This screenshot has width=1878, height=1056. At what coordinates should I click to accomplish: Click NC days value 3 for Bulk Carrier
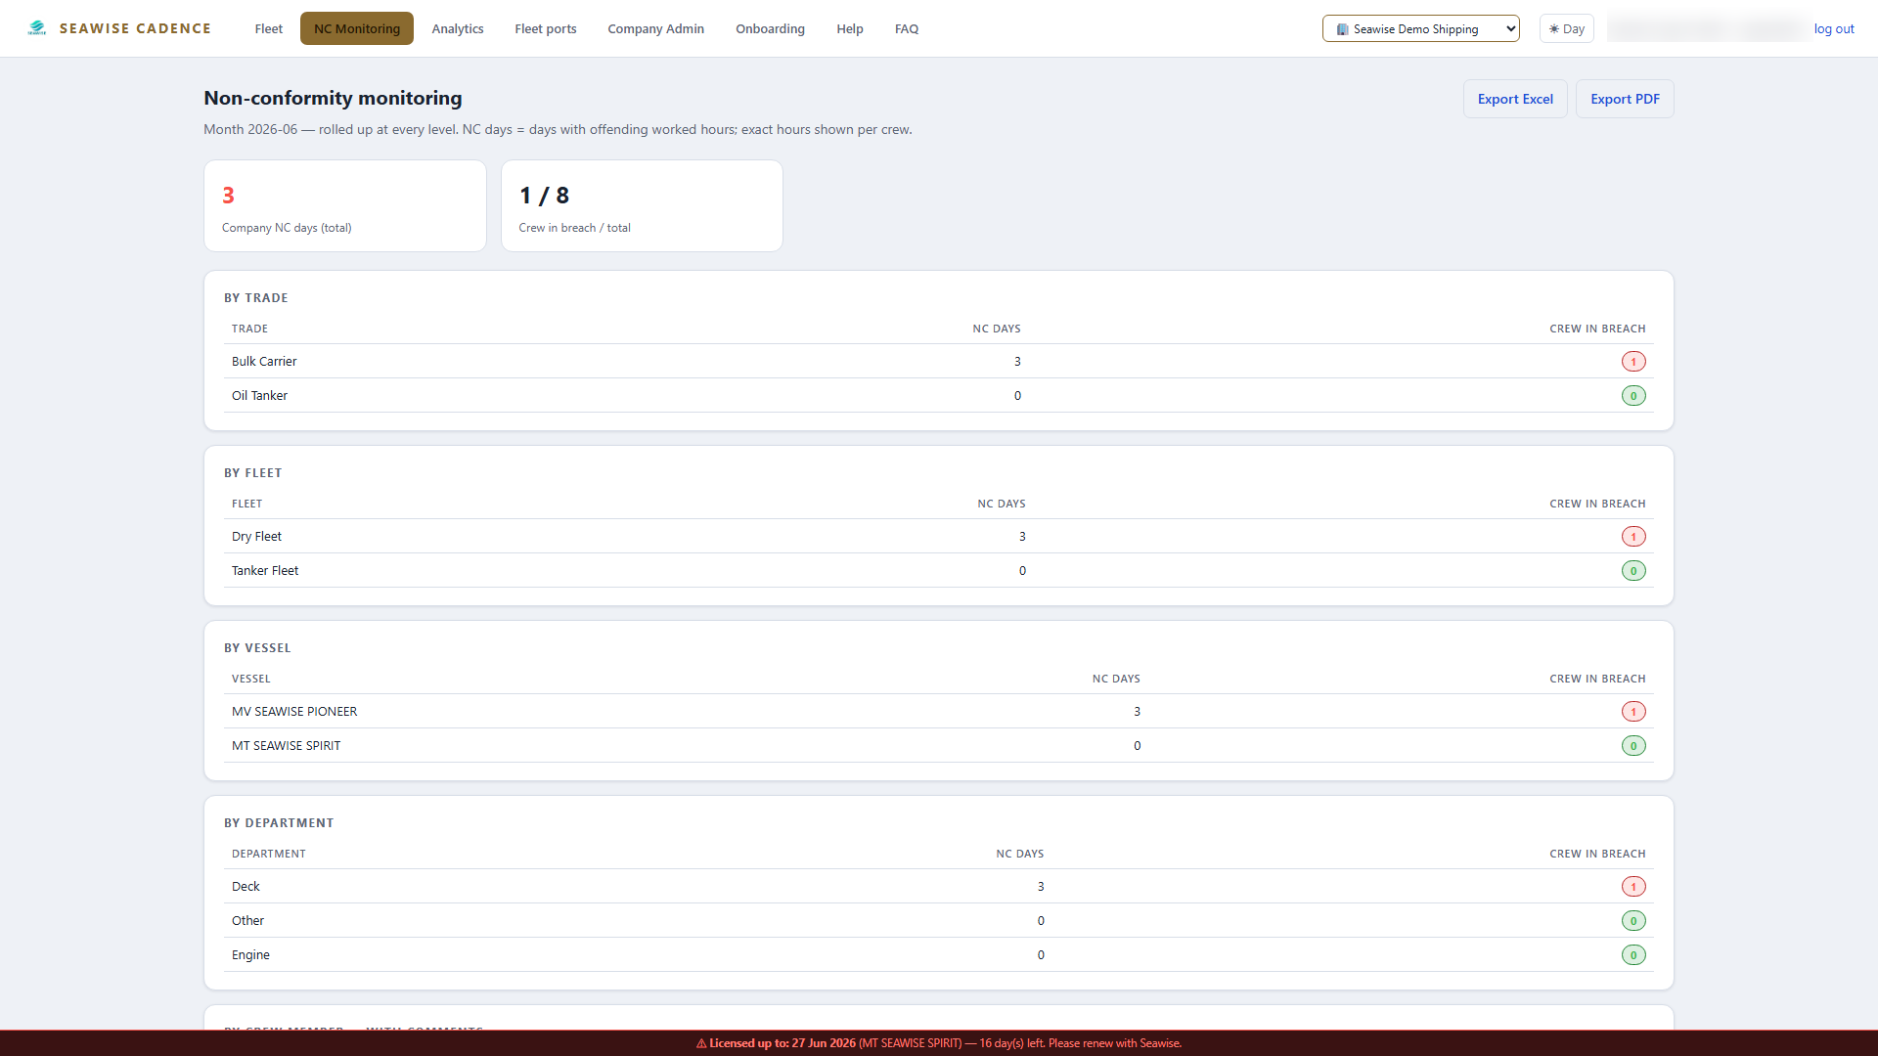pyautogui.click(x=1016, y=361)
